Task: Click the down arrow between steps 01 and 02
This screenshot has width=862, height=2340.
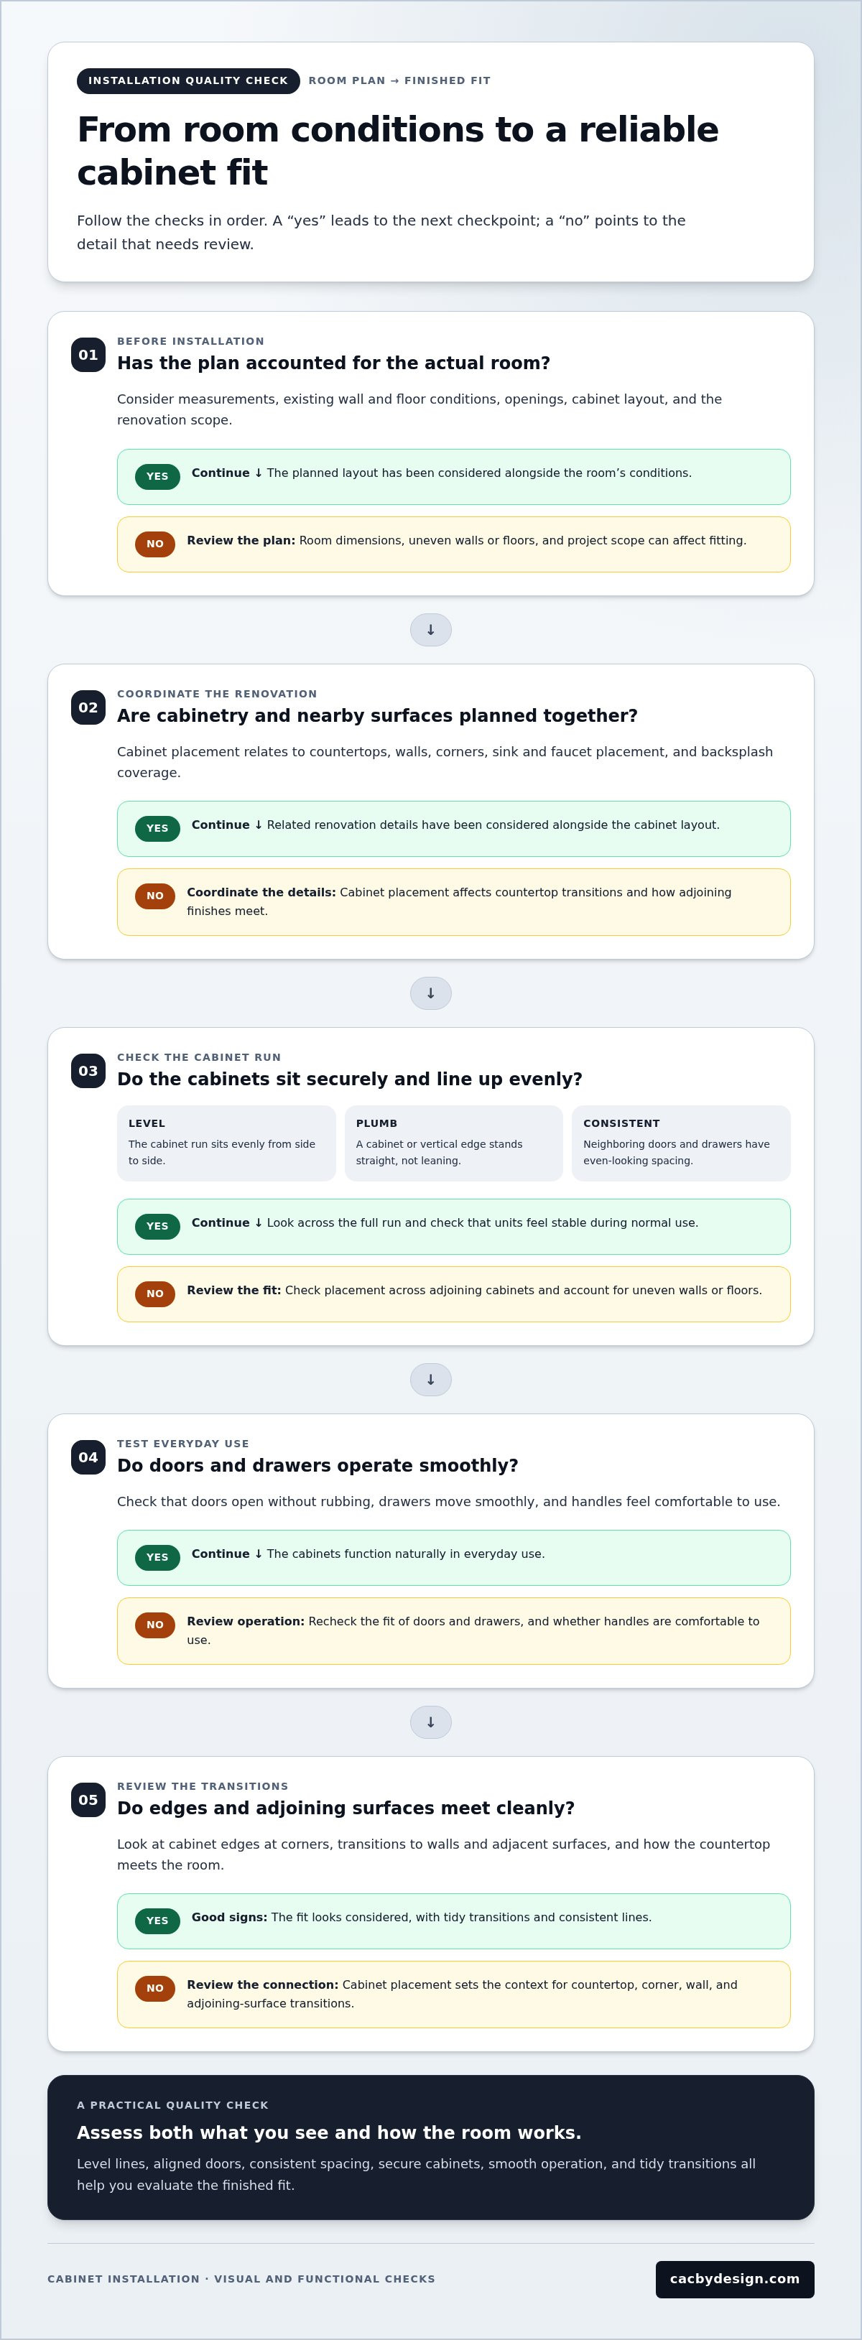Action: [430, 629]
